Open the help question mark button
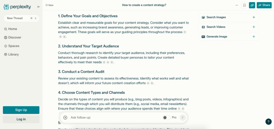Screen dimensions: 274x129 268,122
